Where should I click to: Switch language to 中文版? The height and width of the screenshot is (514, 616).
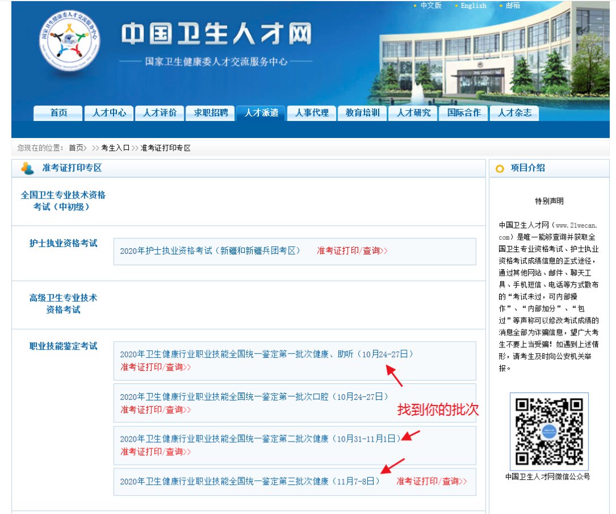click(x=431, y=5)
